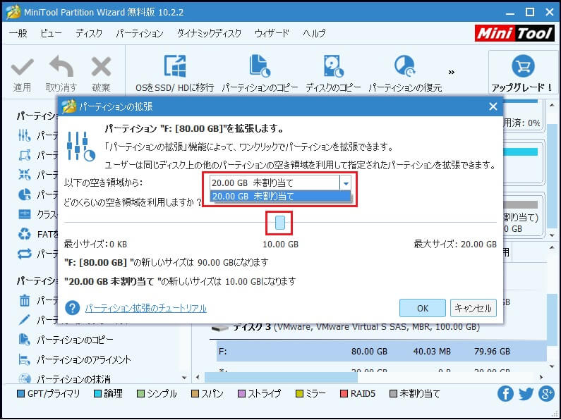561x420 pixels.
Task: Click the sidebar scroll down arrow
Action: 184,378
